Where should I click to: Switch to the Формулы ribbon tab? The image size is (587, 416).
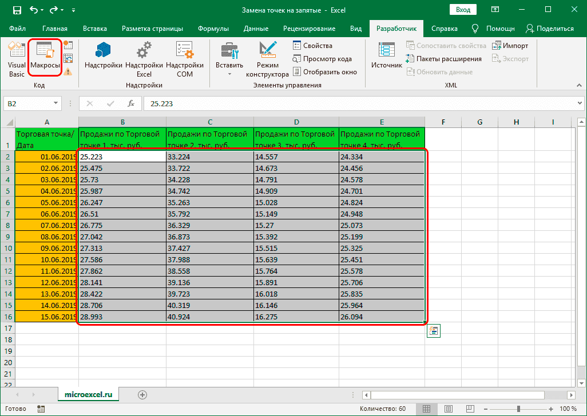pos(213,29)
